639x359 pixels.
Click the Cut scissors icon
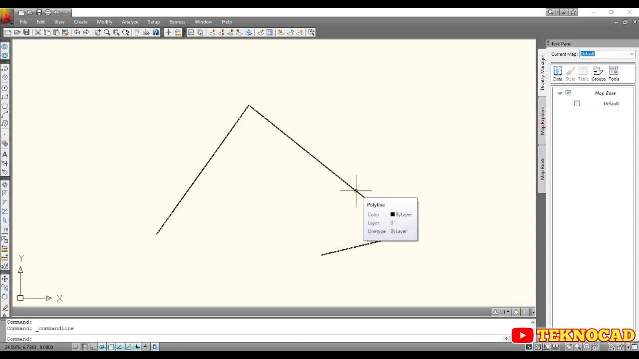38,32
